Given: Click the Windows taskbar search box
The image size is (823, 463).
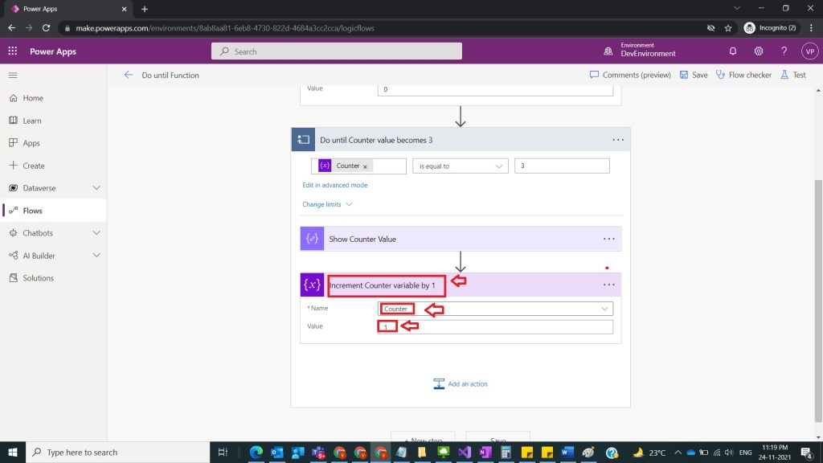Looking at the screenshot, I should point(121,453).
